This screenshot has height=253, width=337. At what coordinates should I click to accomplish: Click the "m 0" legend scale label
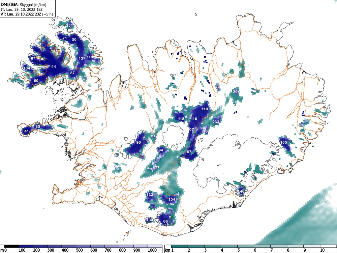tap(4, 250)
